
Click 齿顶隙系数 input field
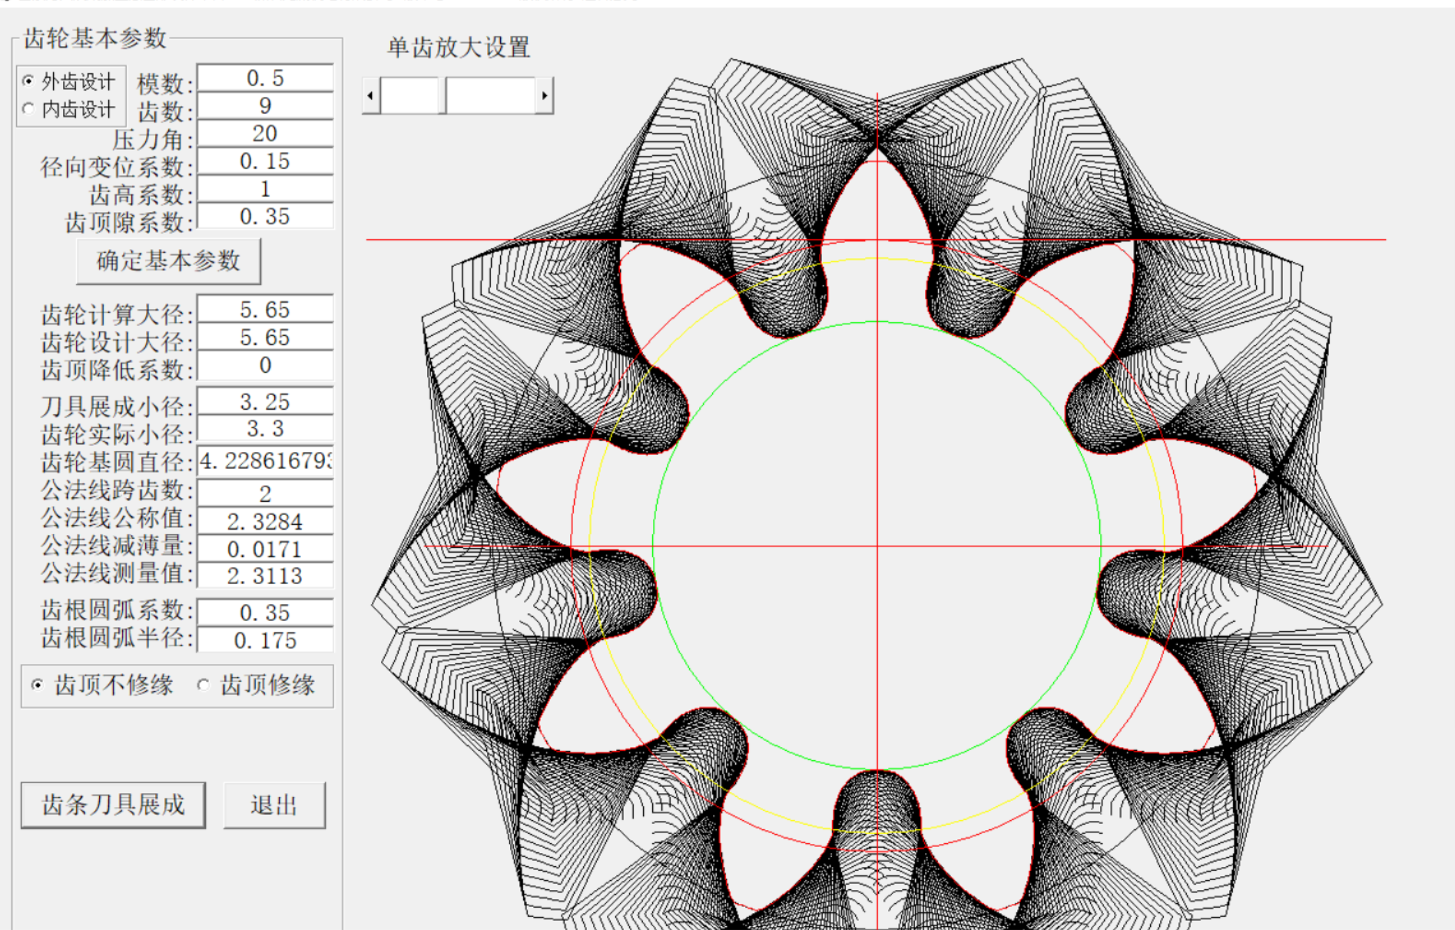(x=265, y=216)
